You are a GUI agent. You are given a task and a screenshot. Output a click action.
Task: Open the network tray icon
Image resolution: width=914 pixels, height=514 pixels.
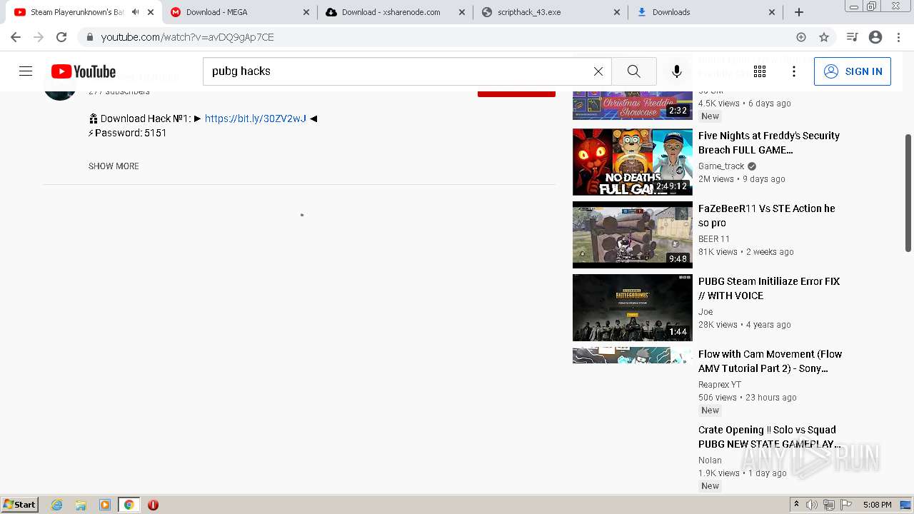click(x=829, y=505)
